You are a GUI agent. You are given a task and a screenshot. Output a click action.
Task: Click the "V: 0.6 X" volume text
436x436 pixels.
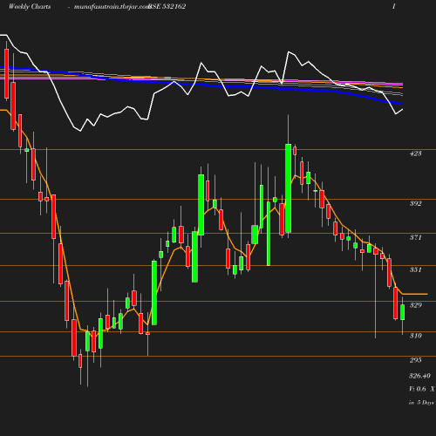[x=421, y=389]
